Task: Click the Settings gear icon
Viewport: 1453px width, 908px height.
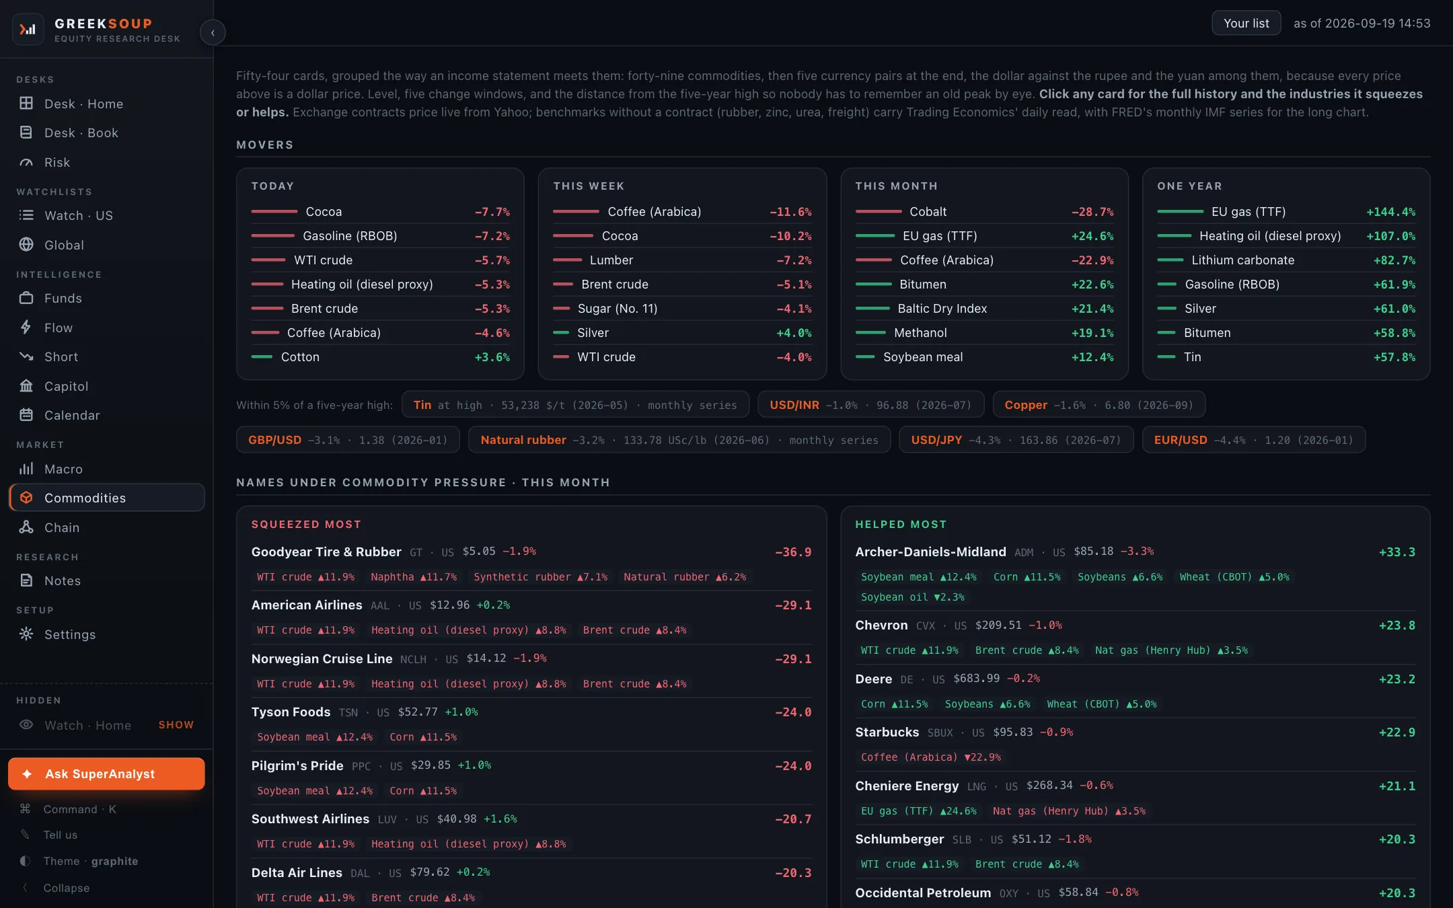Action: click(x=26, y=634)
